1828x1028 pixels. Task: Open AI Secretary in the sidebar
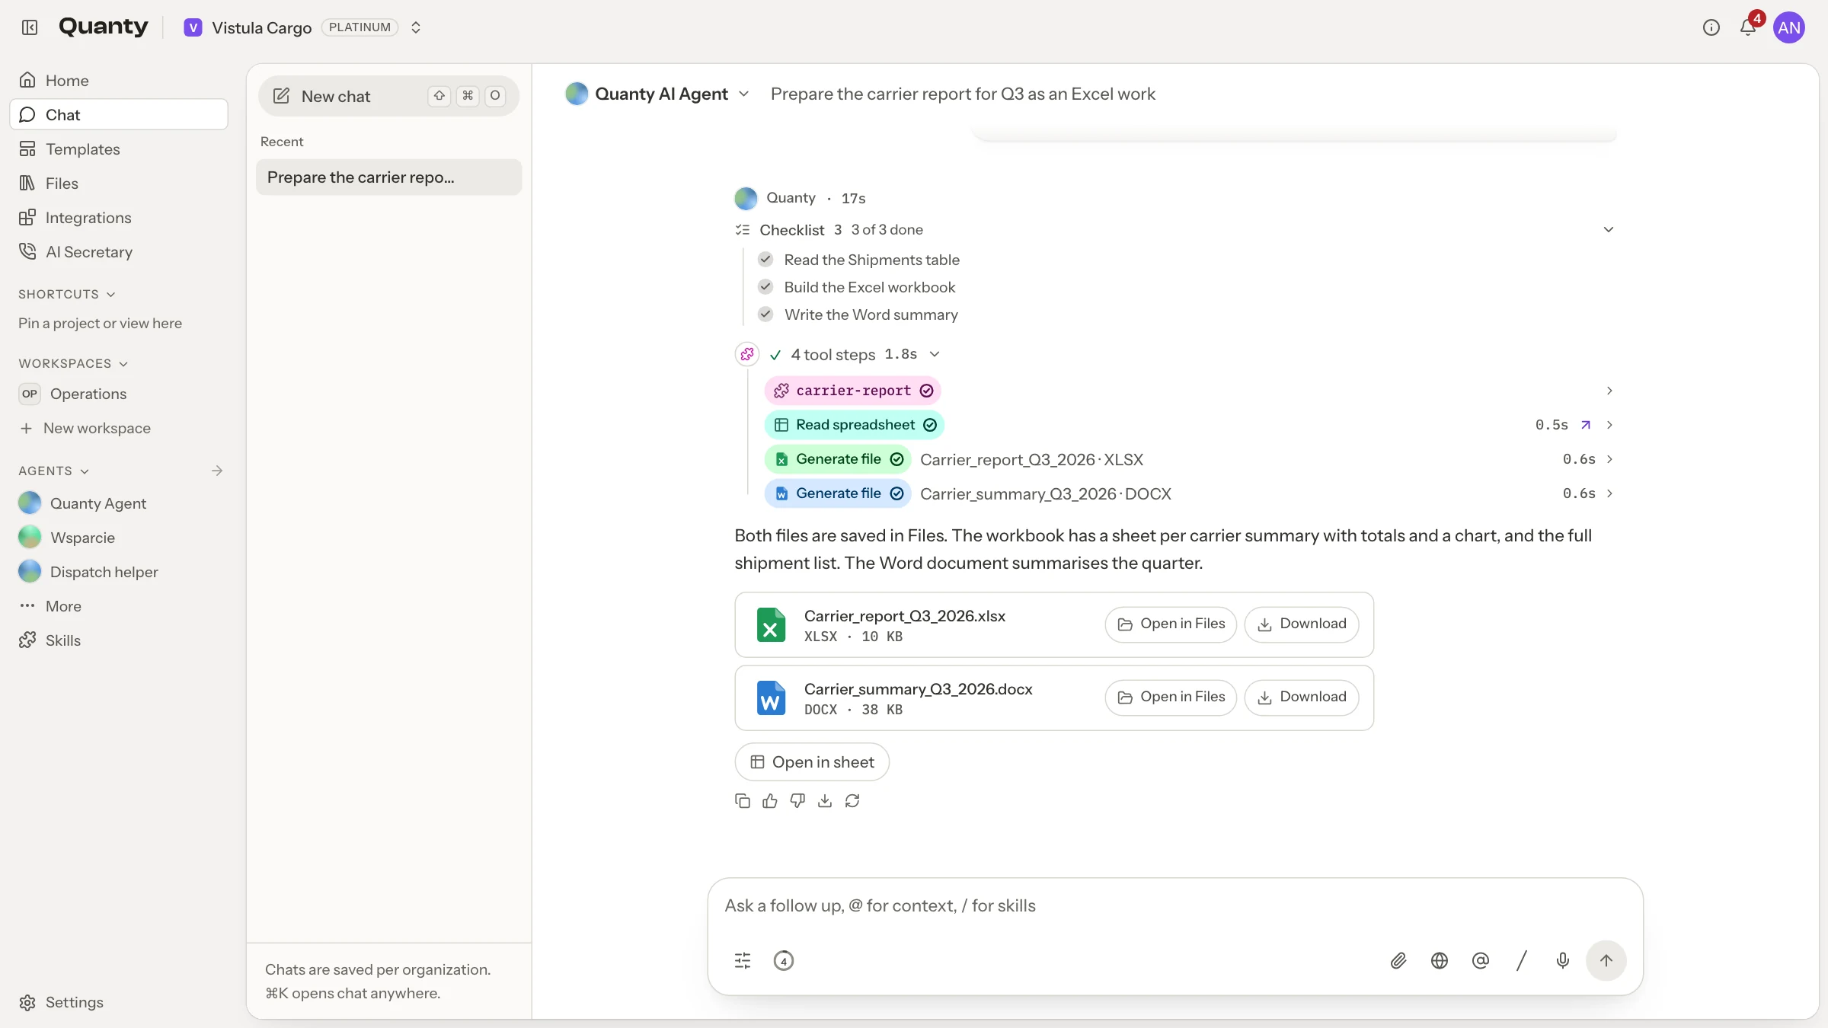pyautogui.click(x=119, y=252)
